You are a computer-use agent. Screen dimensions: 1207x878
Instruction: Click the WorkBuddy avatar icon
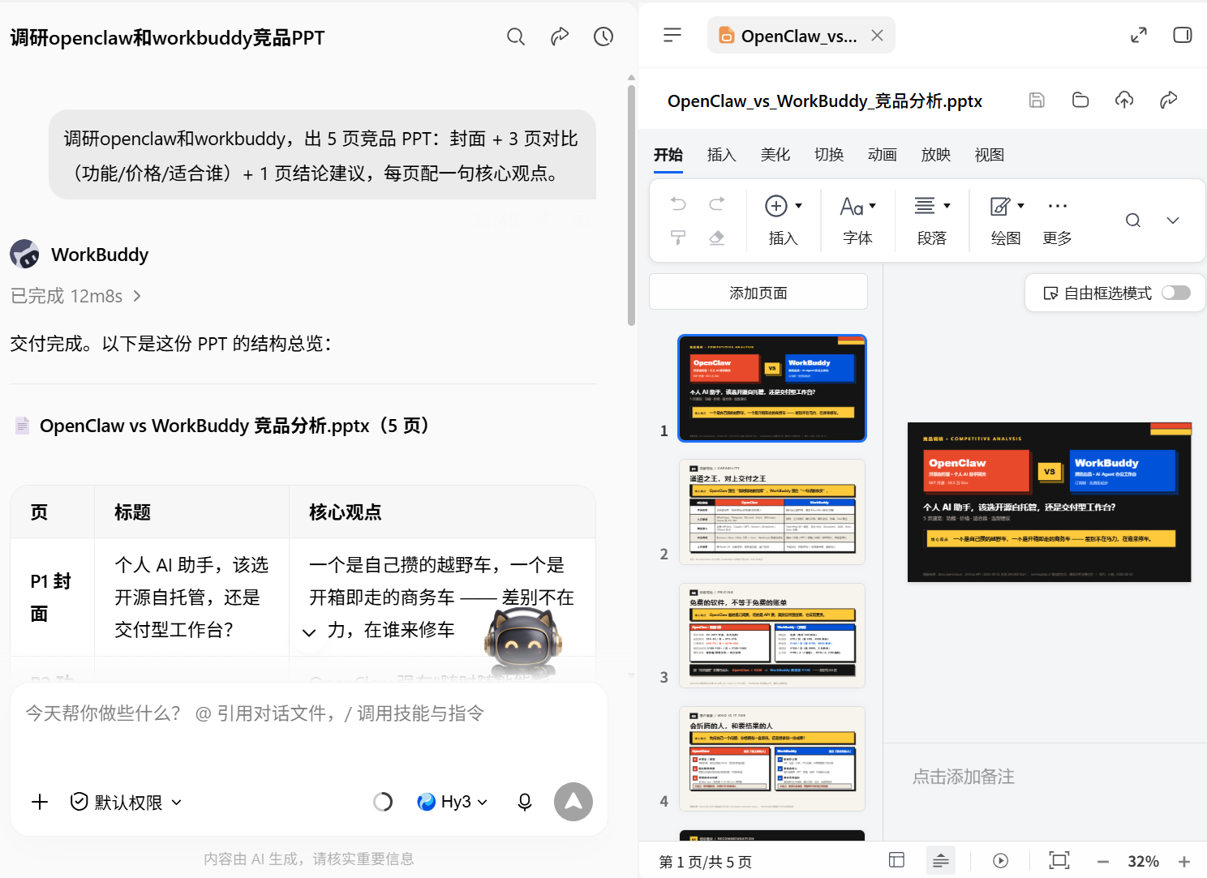24,254
